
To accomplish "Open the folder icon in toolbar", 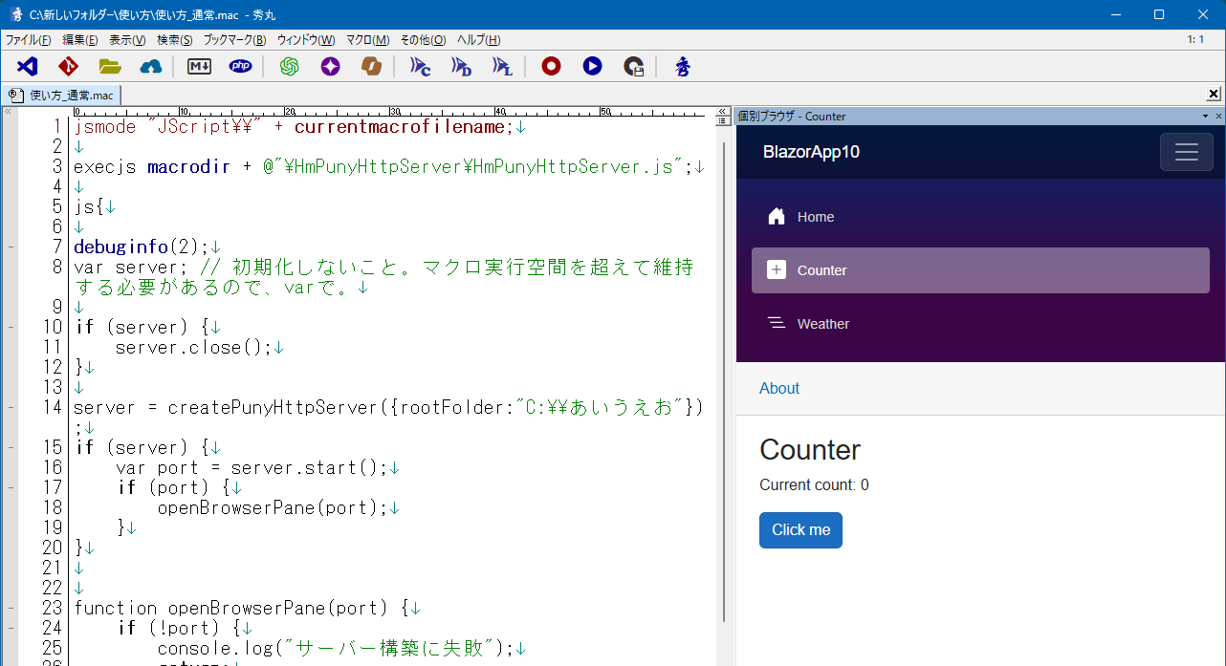I will 110,66.
